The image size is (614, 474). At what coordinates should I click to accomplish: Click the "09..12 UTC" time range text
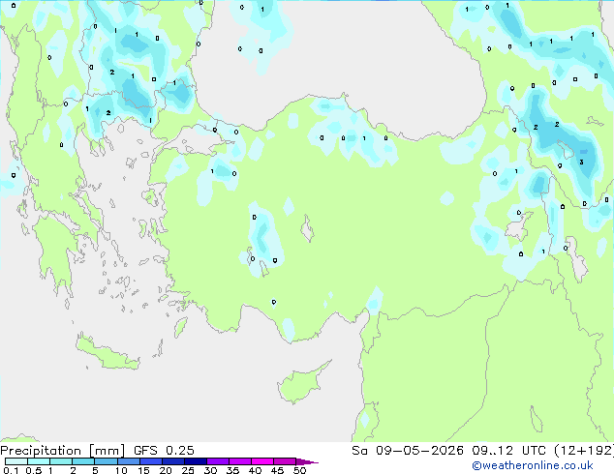click(x=508, y=451)
